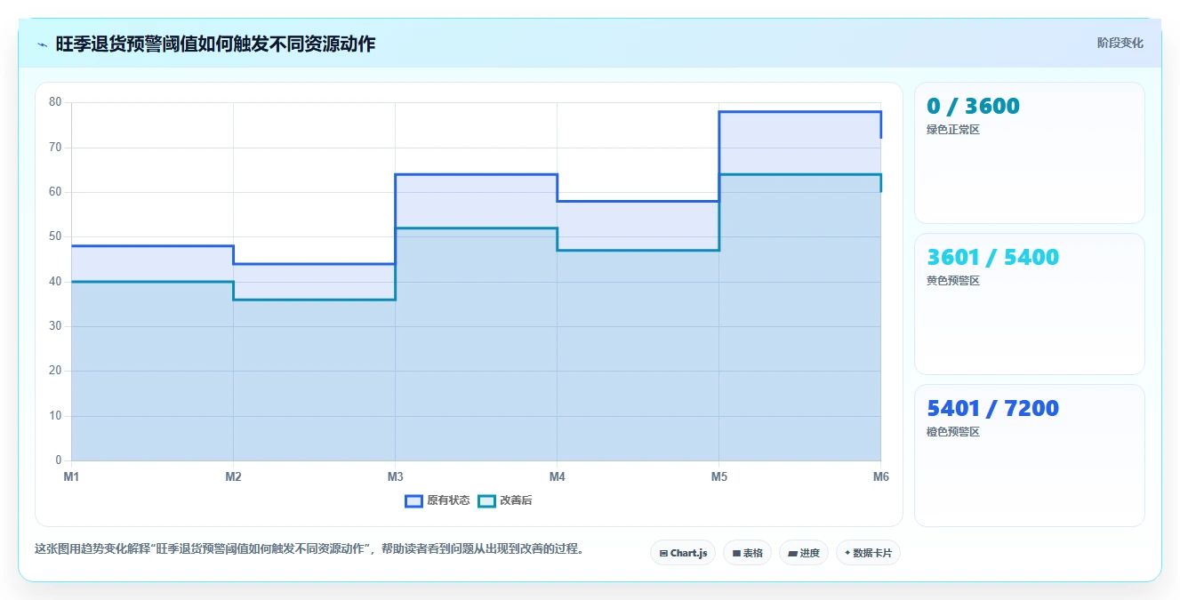Click the 阶段变化 label in header
1180x600 pixels.
coord(1120,43)
